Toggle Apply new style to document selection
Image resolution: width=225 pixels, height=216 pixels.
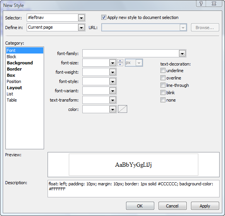[104, 17]
